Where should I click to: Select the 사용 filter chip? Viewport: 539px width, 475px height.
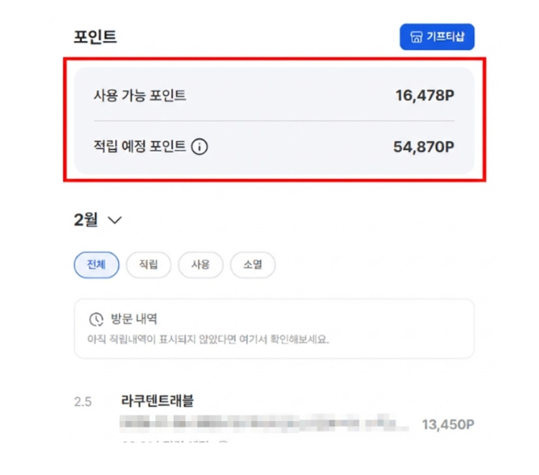[x=201, y=265]
